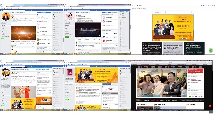This screenshot has width=215, height=115.
Task: Open Kho video in VTV Go menu
Action: click(168, 101)
